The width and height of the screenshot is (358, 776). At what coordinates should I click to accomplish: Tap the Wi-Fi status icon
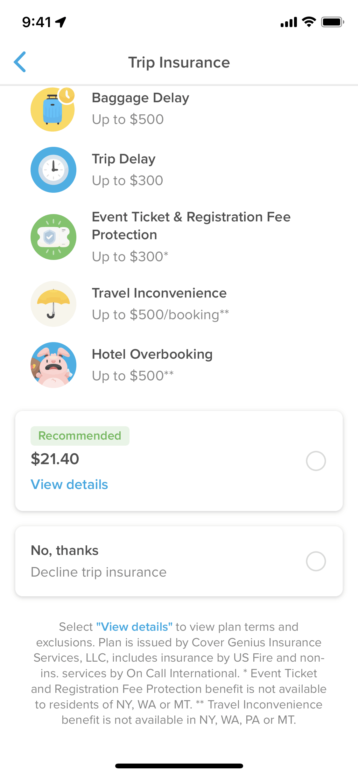pyautogui.click(x=309, y=22)
